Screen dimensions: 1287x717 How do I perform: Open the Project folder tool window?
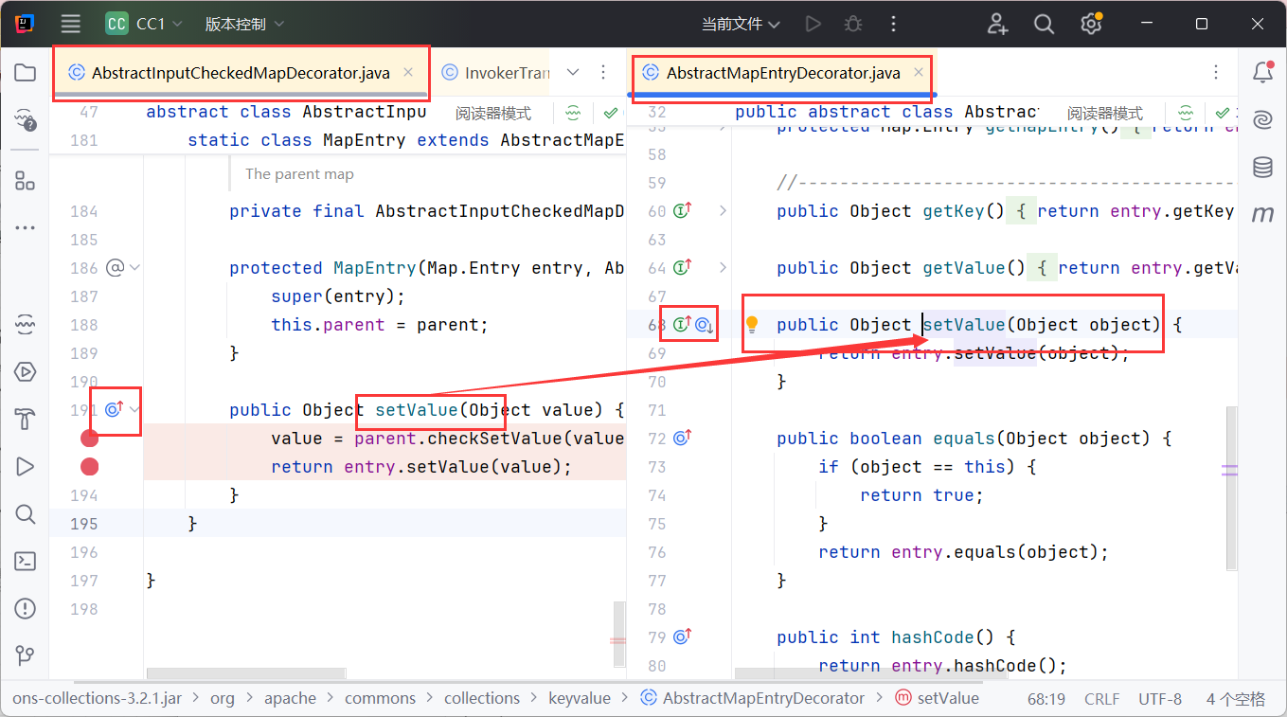[x=26, y=73]
